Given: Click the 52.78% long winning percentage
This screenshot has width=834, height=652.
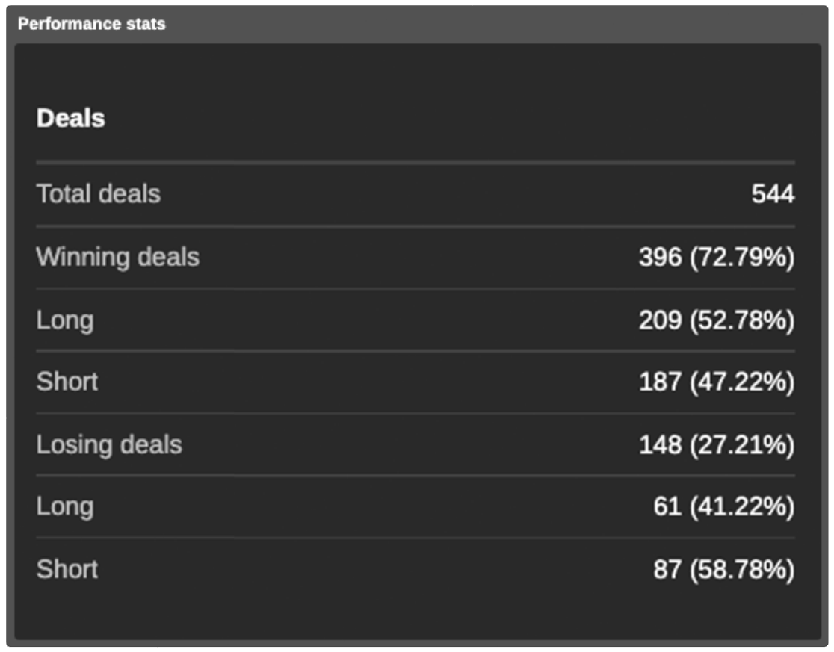Looking at the screenshot, I should click(742, 320).
